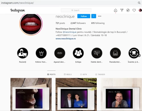Open the Aparat dentar braces highlight
The image size is (142, 111).
click(60, 53)
